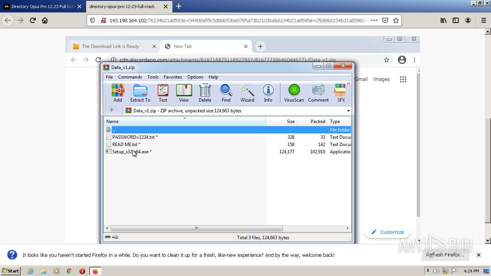
Task: Select the parent folder '..' row
Action: click(x=228, y=130)
